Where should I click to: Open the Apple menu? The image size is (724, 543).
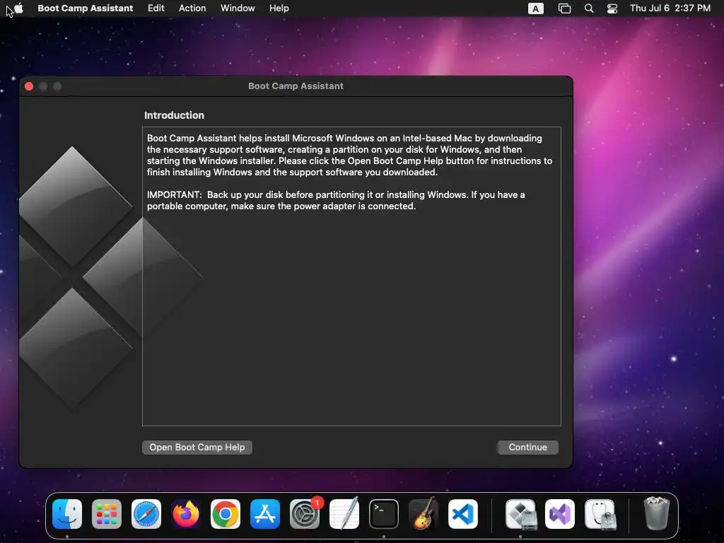click(19, 8)
